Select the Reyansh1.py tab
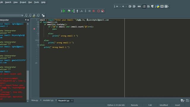The width and height of the screenshot is (190, 107). [64, 100]
